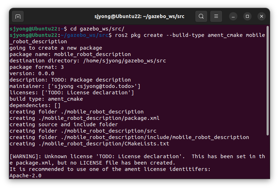Click the 'Apache-2.0' license line
This screenshot has height=189, width=279.
26,176
